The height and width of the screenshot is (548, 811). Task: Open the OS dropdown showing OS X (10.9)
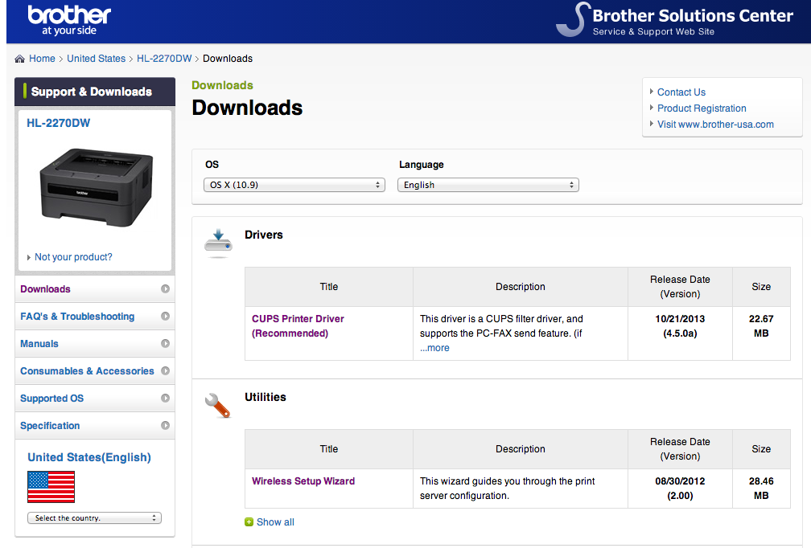coord(294,185)
